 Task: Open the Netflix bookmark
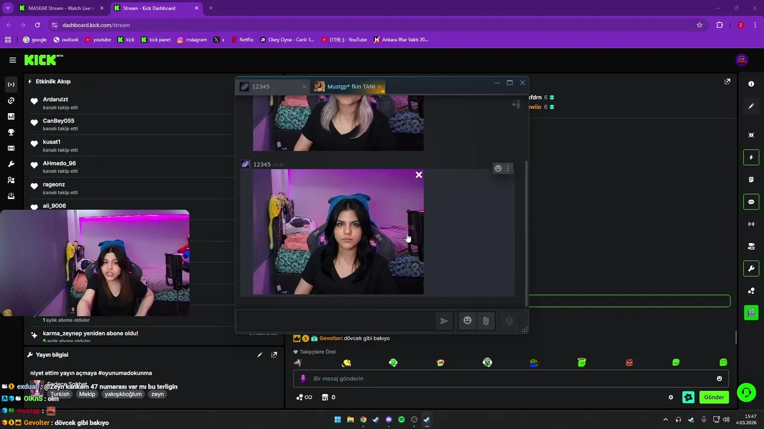coord(242,40)
